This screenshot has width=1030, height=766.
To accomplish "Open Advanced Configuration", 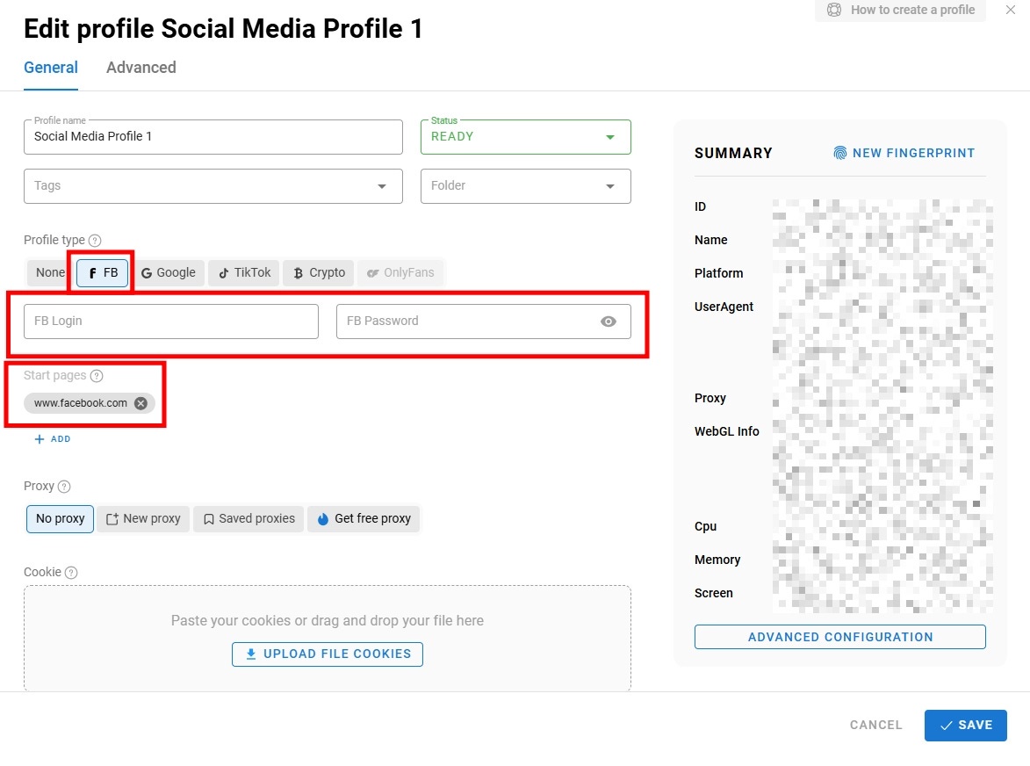I will click(839, 637).
